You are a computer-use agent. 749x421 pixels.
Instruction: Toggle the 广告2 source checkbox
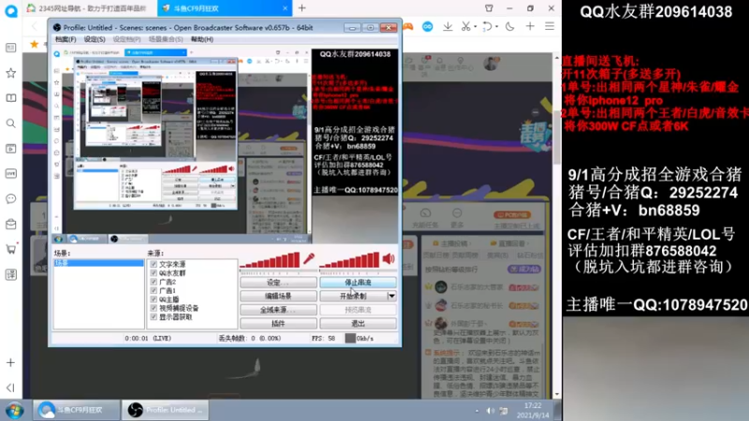(154, 282)
